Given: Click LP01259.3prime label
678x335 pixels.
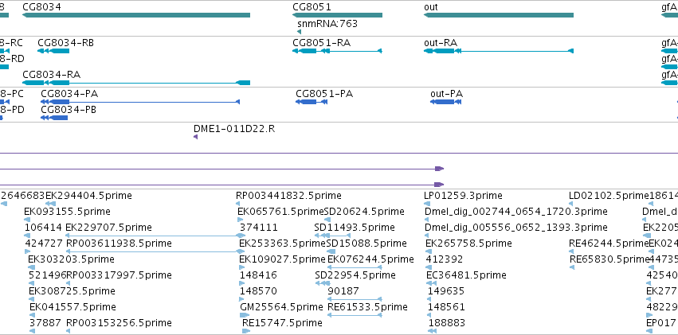Looking at the screenshot, I should 463,196.
